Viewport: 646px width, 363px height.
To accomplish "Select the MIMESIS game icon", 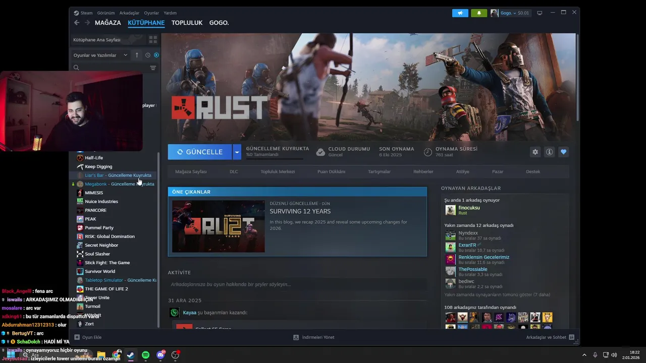I will click(80, 193).
